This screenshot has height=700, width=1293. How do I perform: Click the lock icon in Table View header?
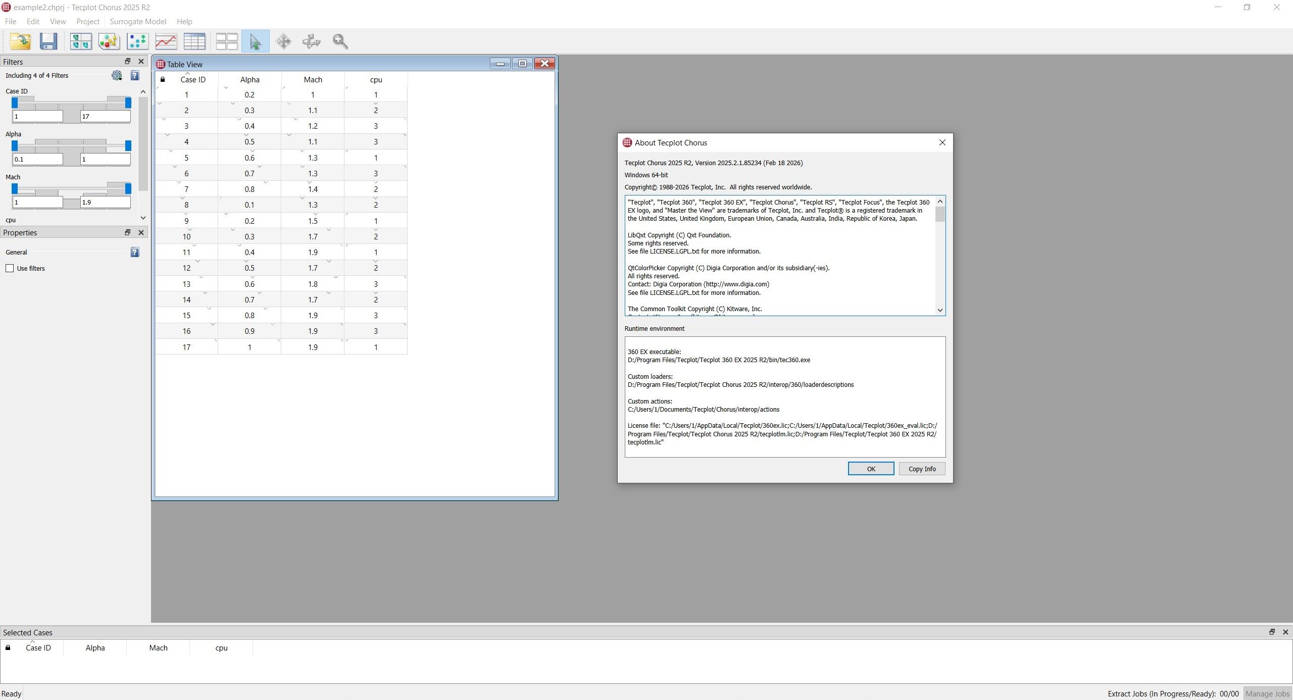pyautogui.click(x=163, y=79)
